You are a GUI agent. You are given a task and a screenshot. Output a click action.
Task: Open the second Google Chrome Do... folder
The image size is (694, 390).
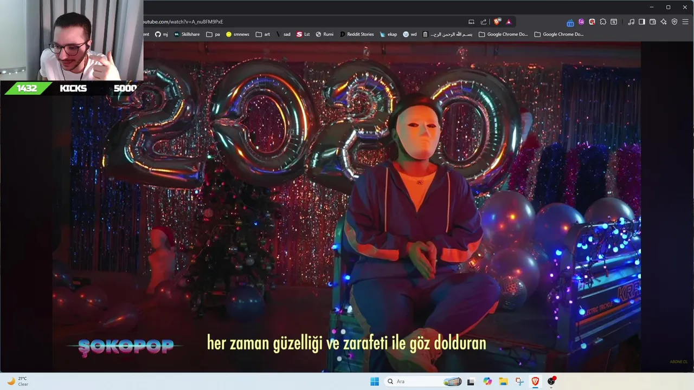pos(559,34)
